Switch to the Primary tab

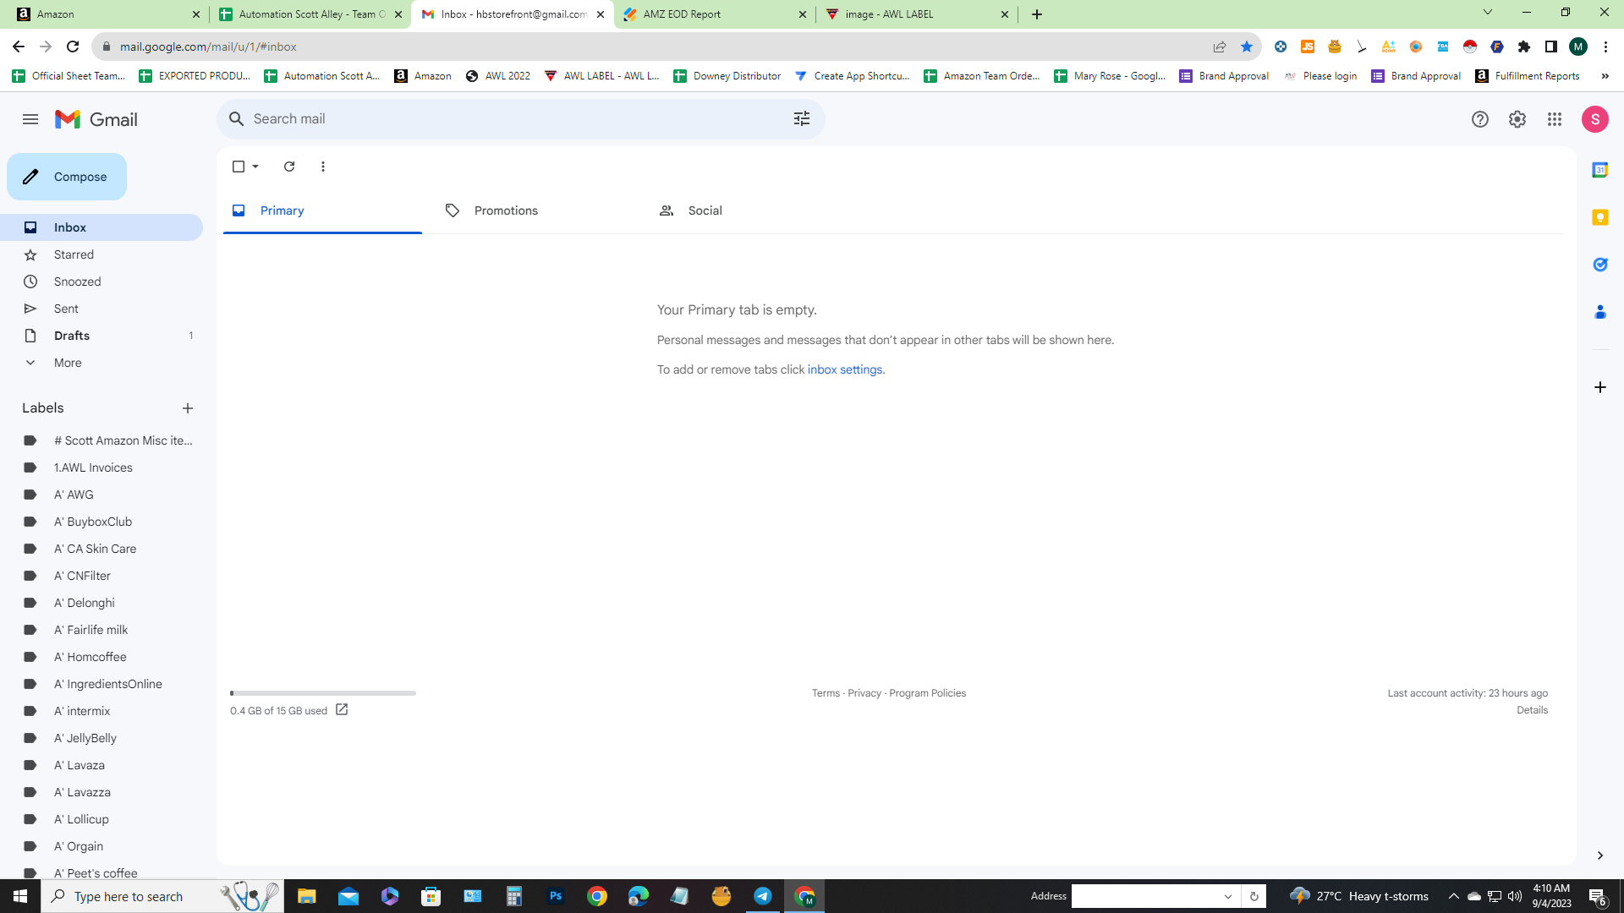(x=322, y=210)
